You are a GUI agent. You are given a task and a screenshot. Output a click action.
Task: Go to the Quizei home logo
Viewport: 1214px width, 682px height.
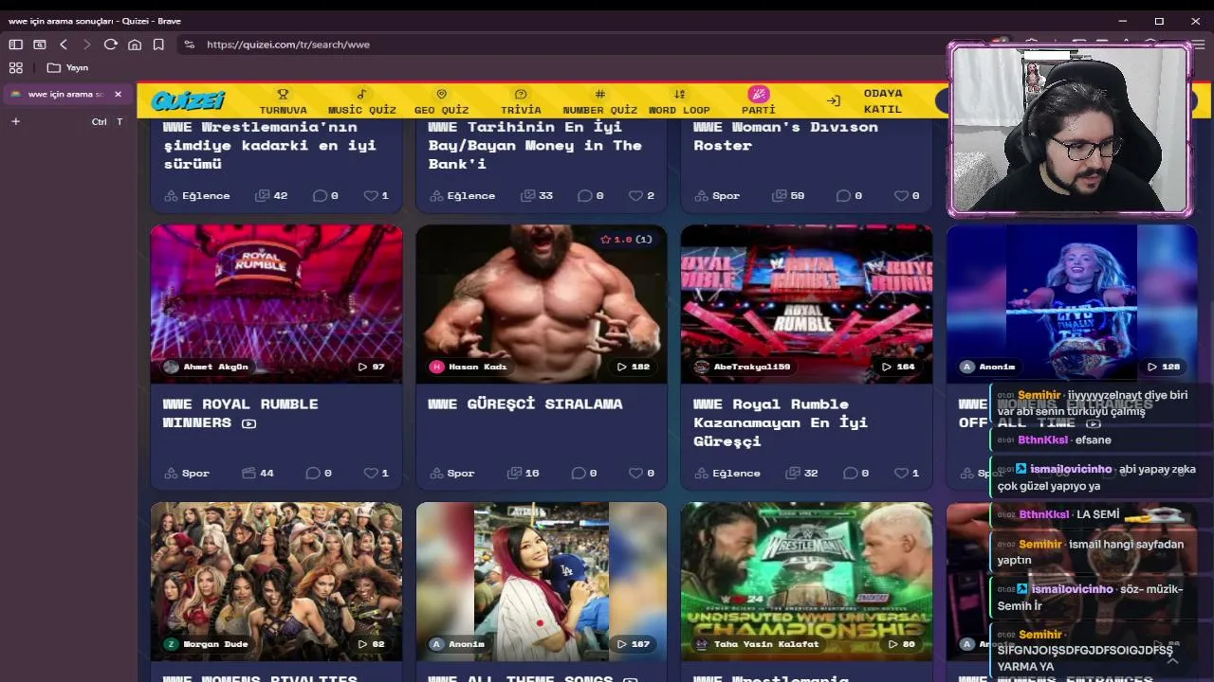click(x=188, y=100)
